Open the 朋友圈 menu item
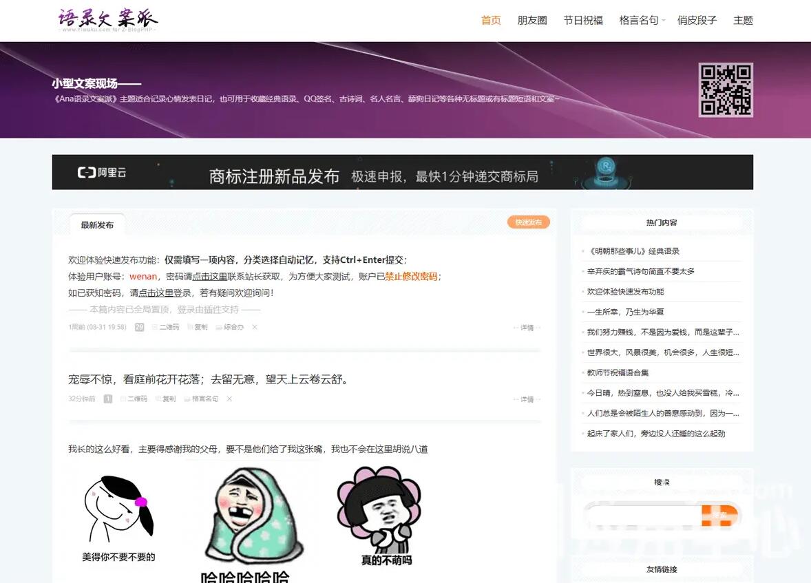811x583 pixels. click(x=532, y=21)
